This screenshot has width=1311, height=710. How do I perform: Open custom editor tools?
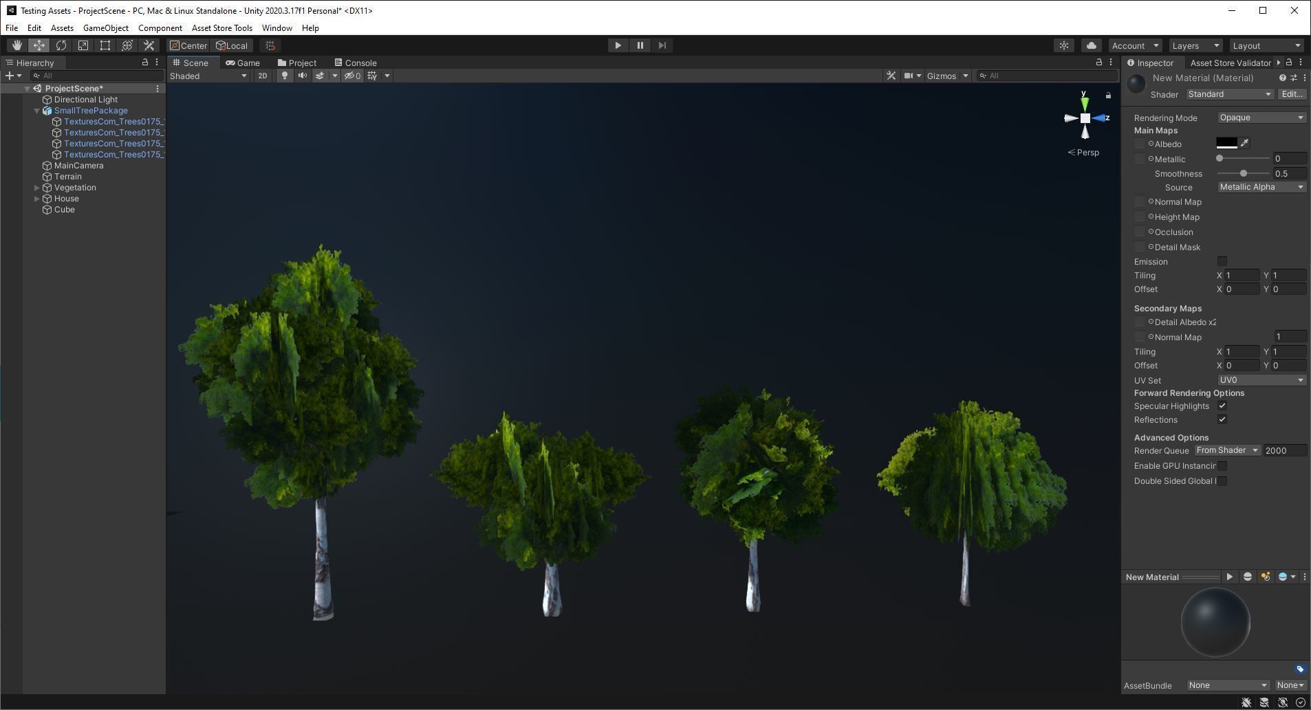tap(149, 45)
